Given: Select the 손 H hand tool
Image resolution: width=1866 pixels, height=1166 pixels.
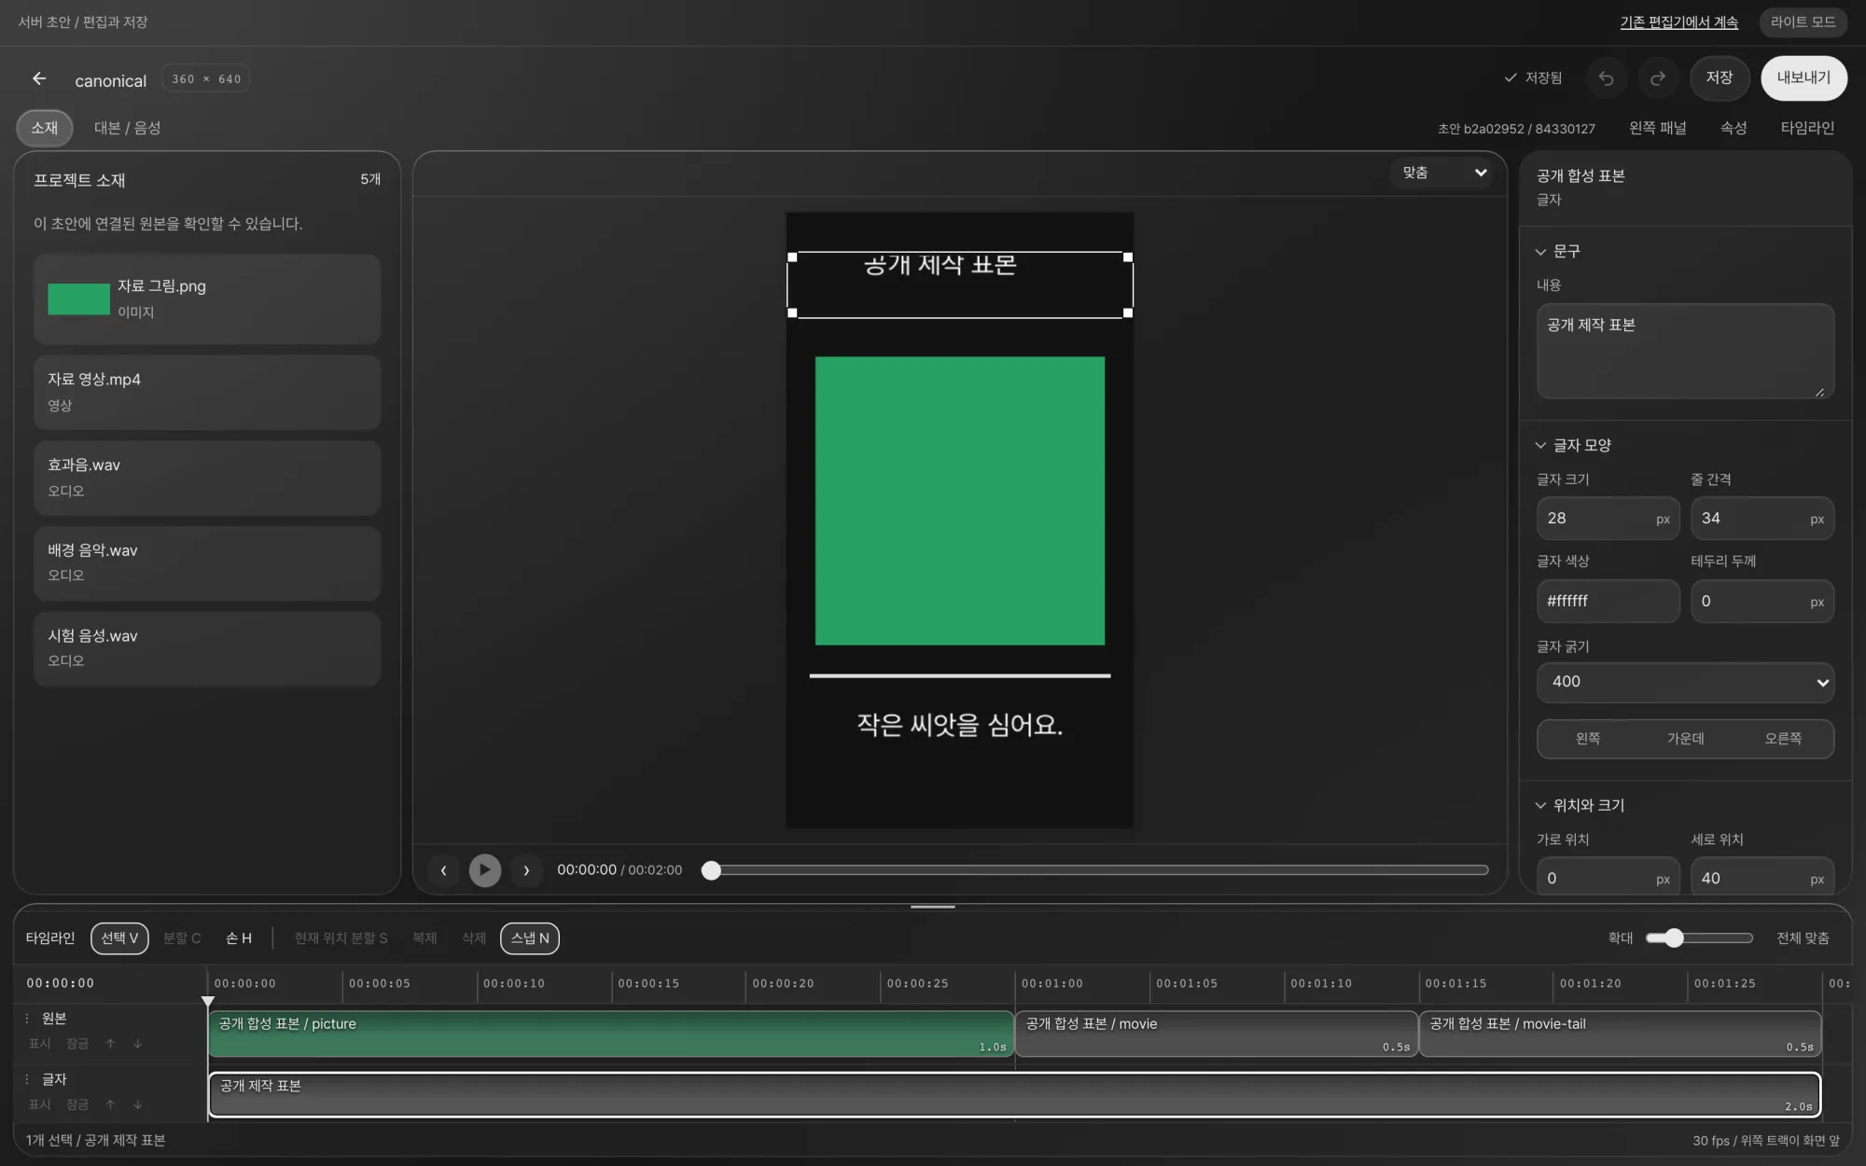Looking at the screenshot, I should 239,938.
